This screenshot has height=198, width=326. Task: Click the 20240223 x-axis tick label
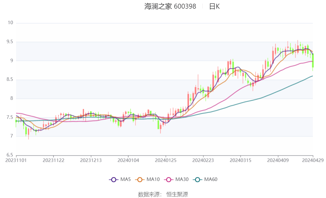click(203, 160)
